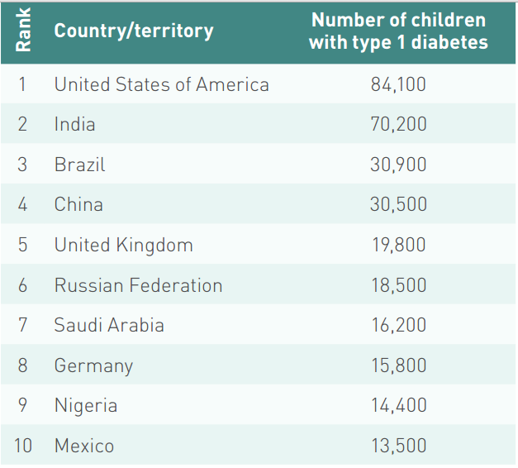Click the Rank column header
The height and width of the screenshot is (468, 518).
pyautogui.click(x=23, y=31)
